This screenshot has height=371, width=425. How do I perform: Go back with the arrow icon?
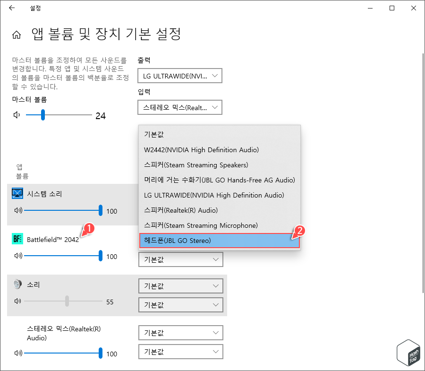tap(12, 8)
